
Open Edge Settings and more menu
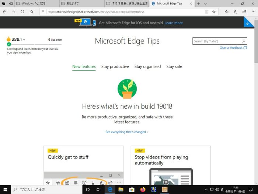coord(252,12)
